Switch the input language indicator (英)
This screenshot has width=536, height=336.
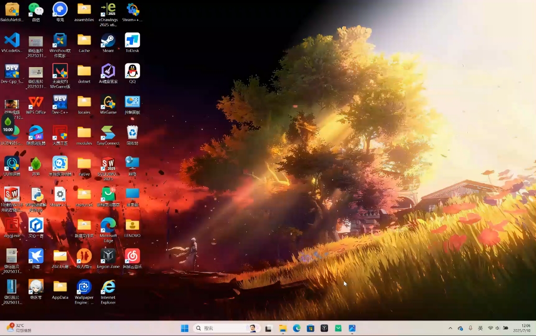tap(480, 328)
